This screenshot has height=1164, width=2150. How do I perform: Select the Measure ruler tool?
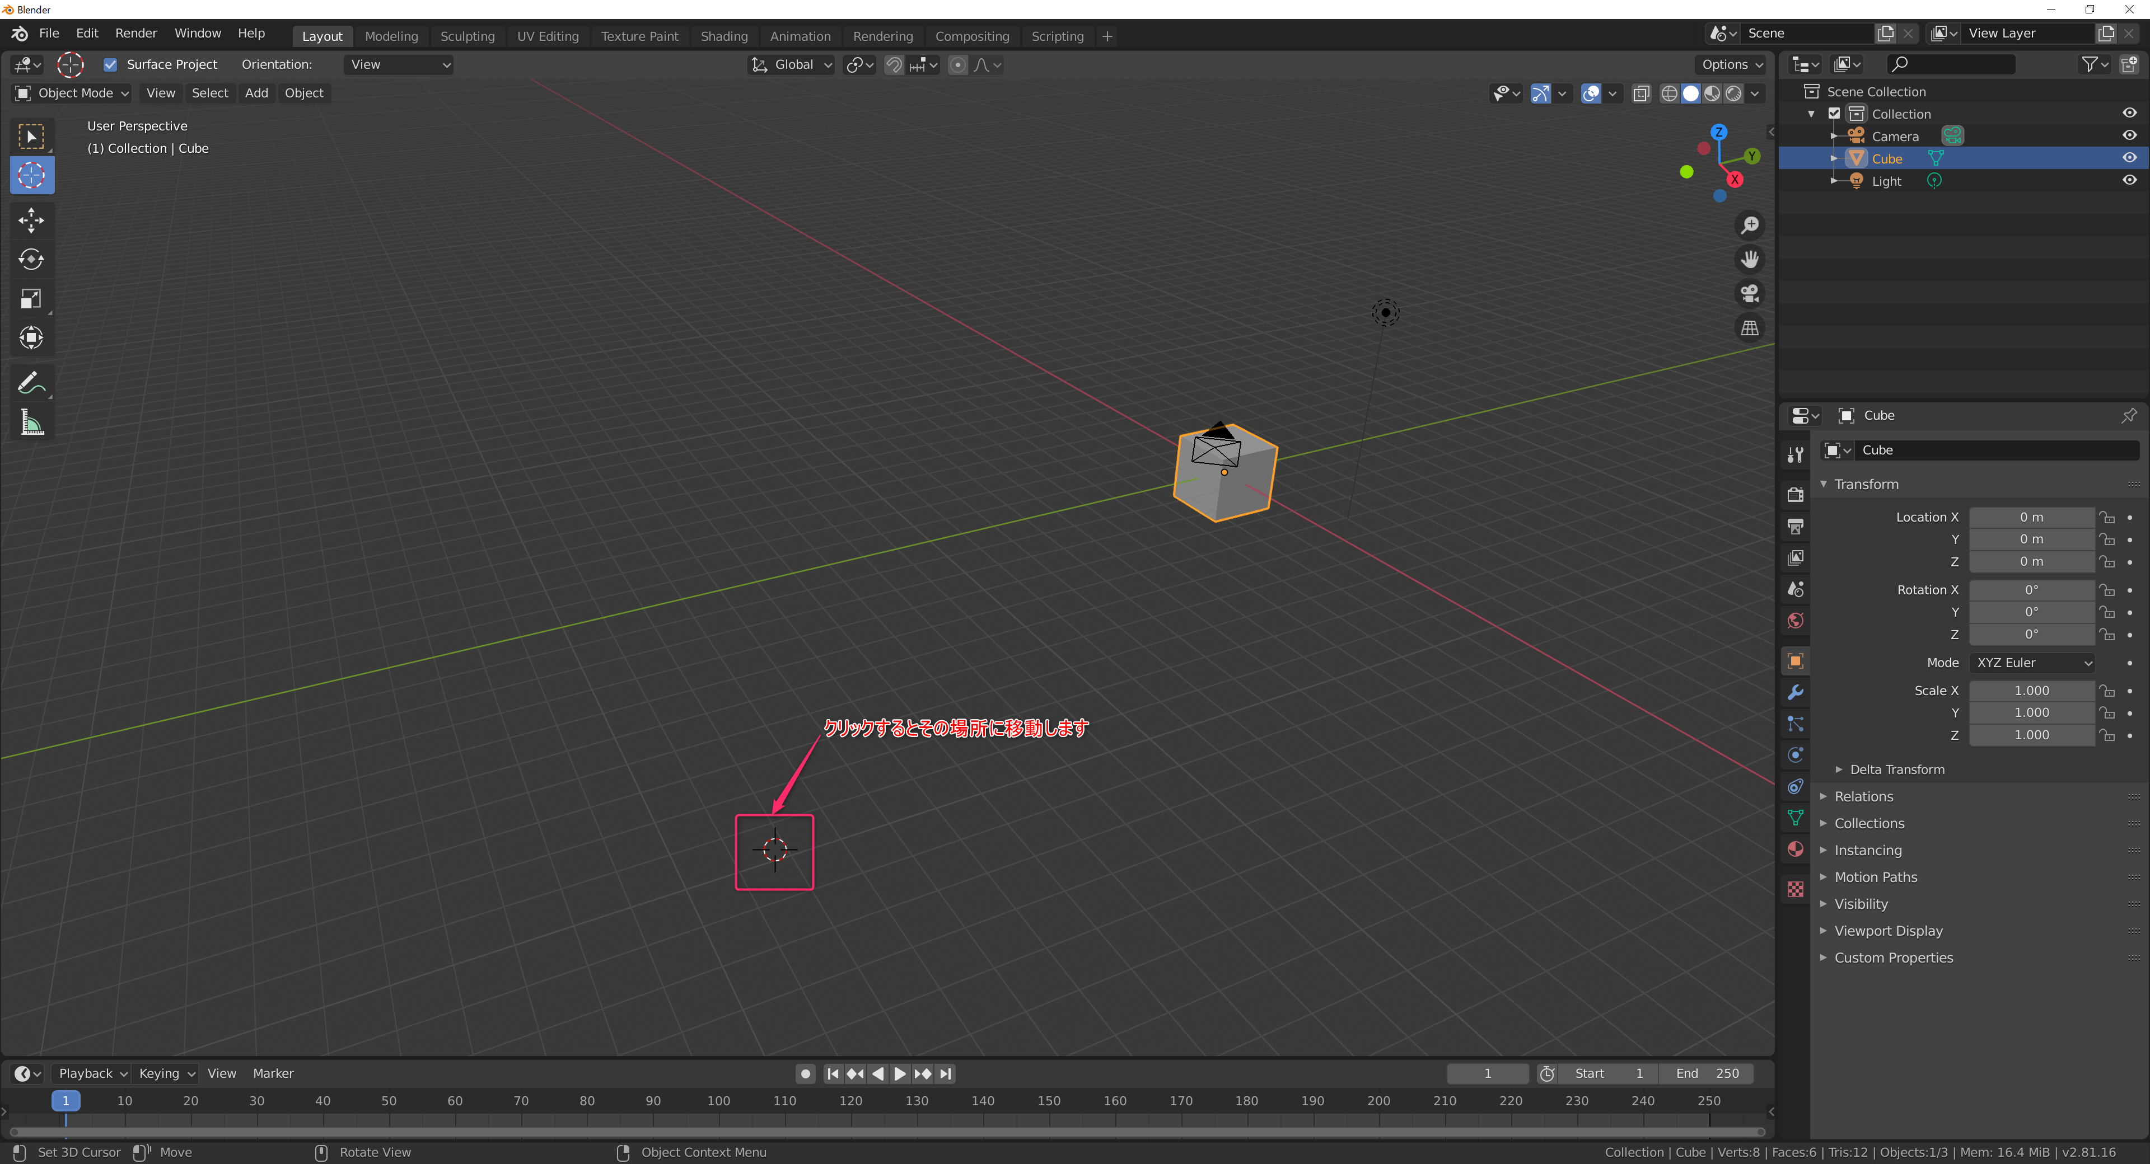click(x=32, y=422)
